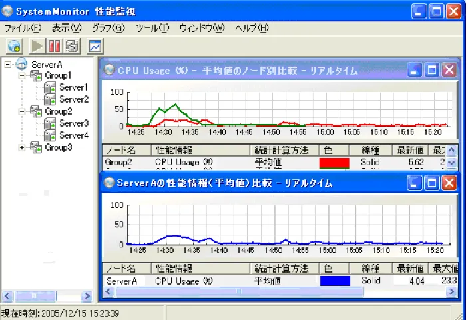Select the Group3 icon in tree

pyautogui.click(x=36, y=147)
